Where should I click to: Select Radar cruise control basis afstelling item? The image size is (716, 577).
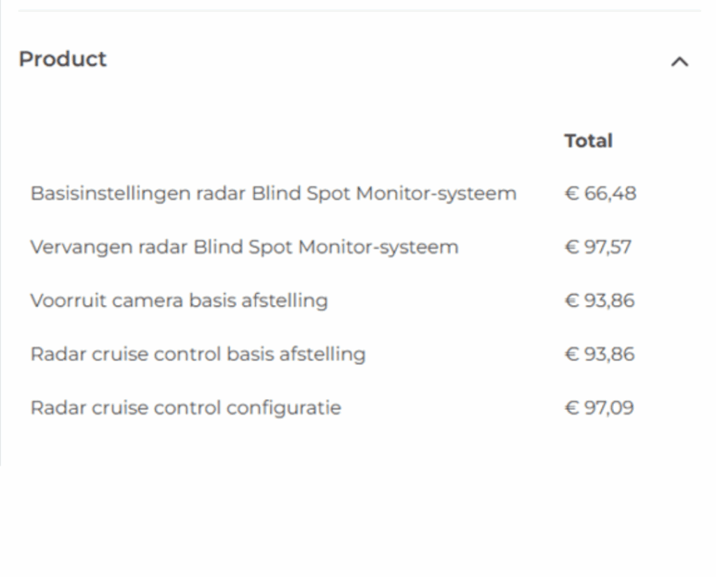click(198, 354)
